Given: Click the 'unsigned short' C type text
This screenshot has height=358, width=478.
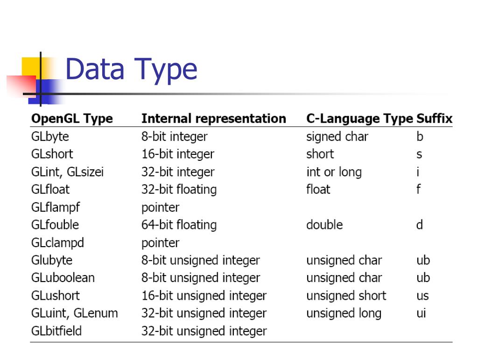Looking at the screenshot, I should (x=346, y=296).
